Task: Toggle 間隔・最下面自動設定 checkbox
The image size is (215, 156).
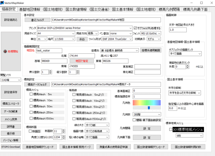Action: coord(134,120)
